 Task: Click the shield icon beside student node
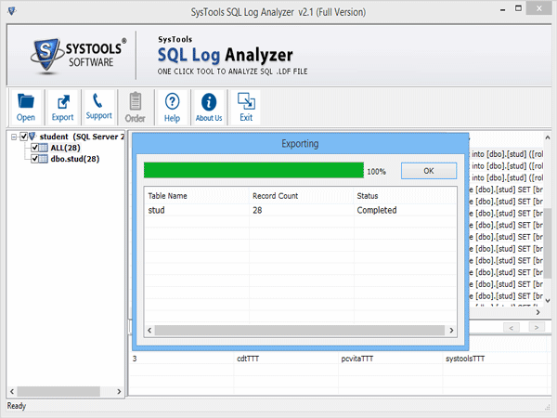(32, 137)
